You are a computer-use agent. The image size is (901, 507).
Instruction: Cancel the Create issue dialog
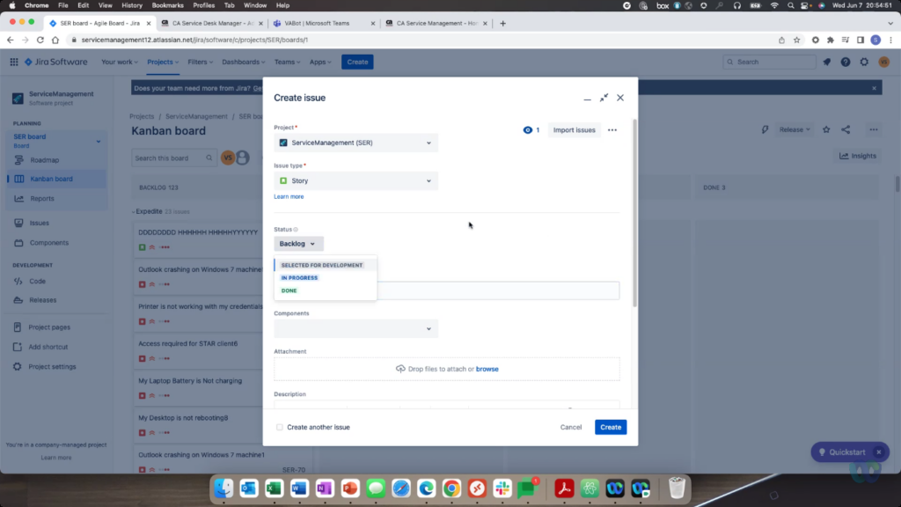point(570,427)
